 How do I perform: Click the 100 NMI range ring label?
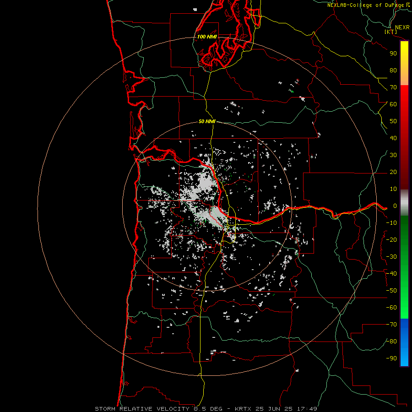click(x=207, y=37)
